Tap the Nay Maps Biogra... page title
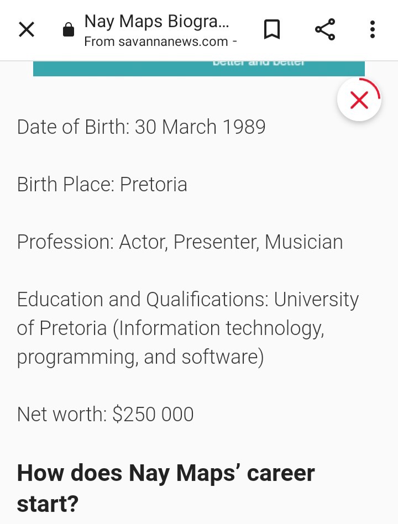 tap(157, 22)
